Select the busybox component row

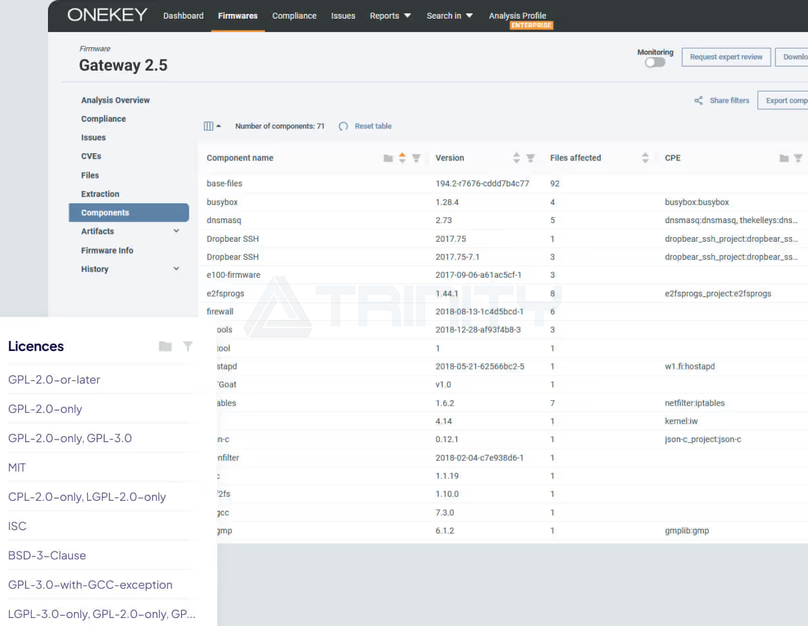[x=223, y=202]
